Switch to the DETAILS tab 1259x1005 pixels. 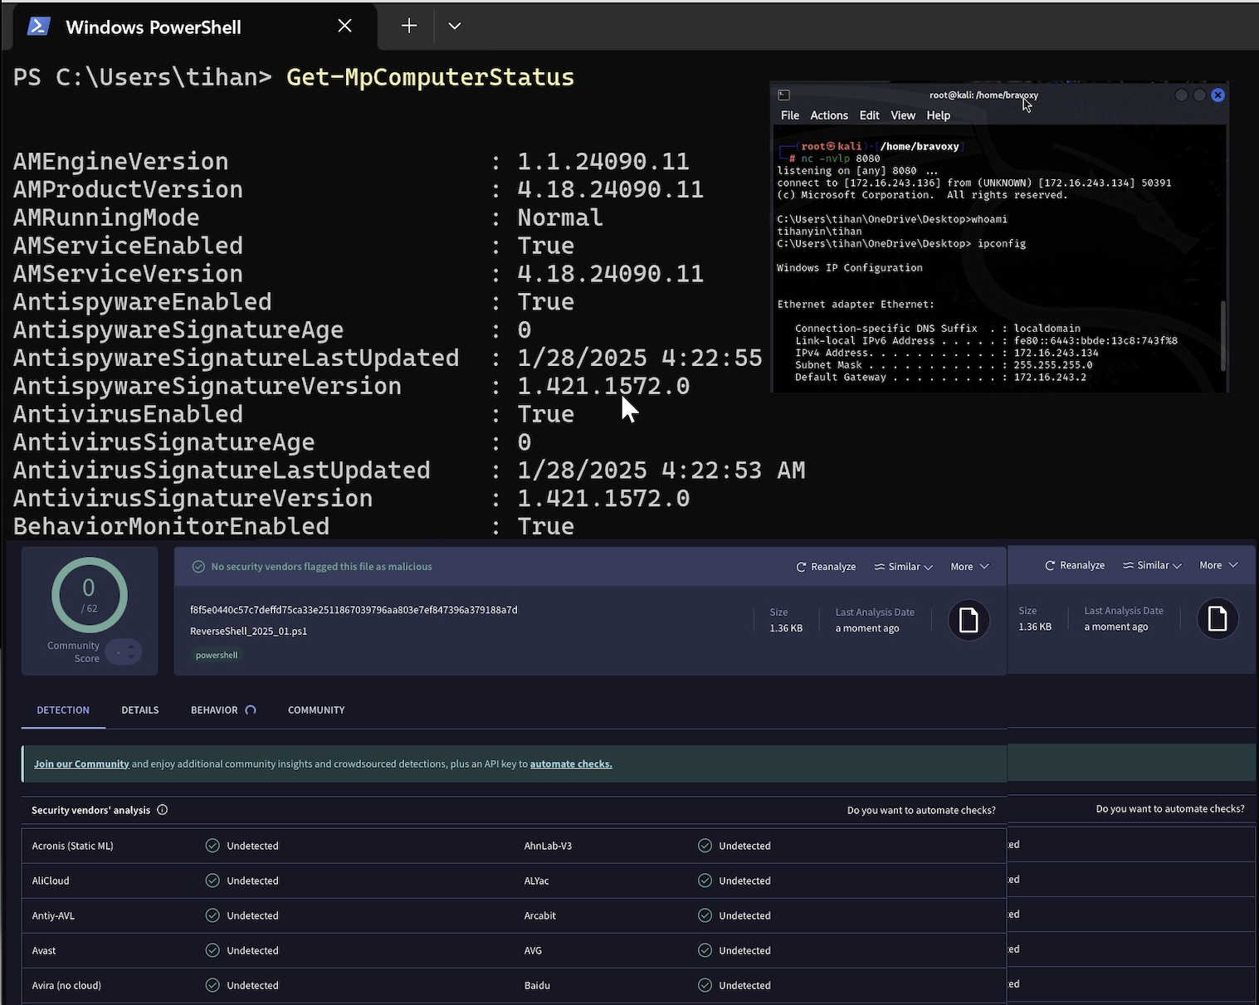tap(140, 710)
